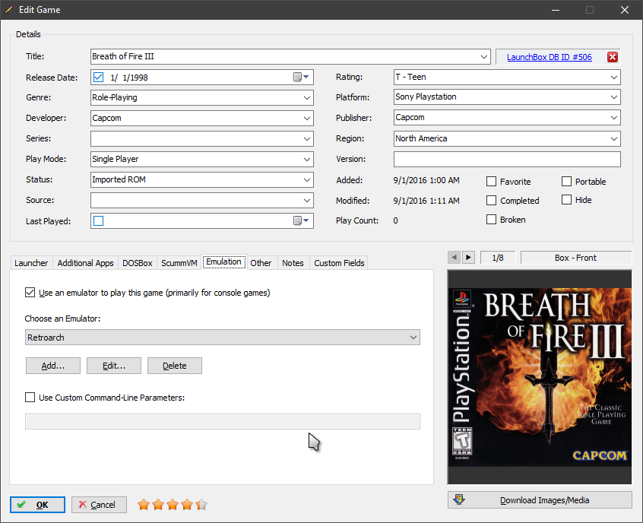
Task: Click the Edit... emulator button
Action: coord(114,366)
